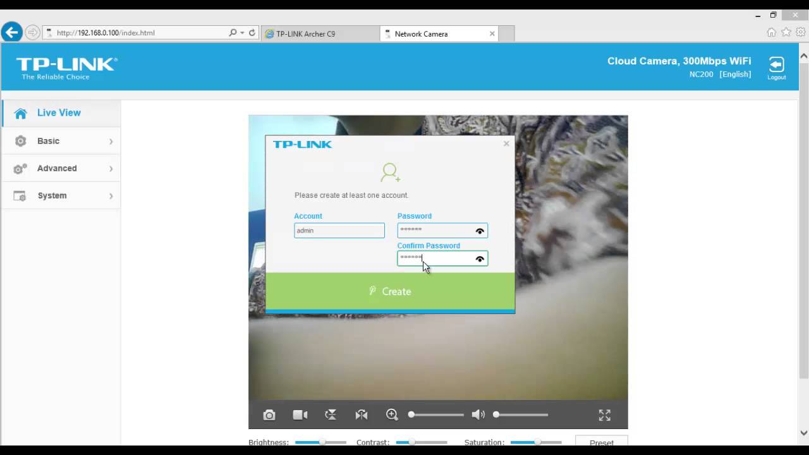This screenshot has height=455, width=809.
Task: Open the browser tools gear icon
Action: point(801,32)
